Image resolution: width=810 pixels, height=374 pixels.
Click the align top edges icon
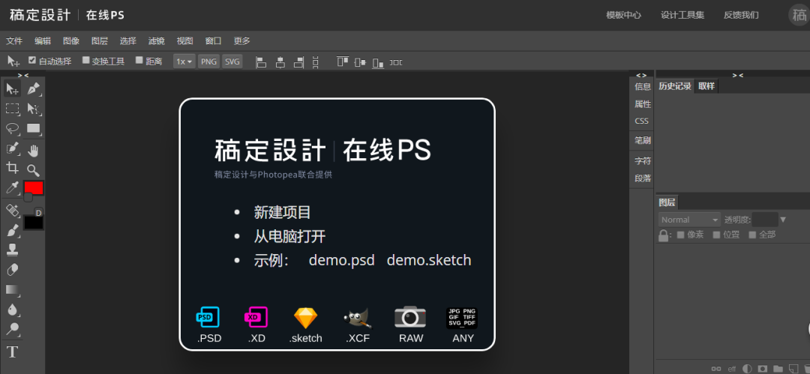coord(343,62)
